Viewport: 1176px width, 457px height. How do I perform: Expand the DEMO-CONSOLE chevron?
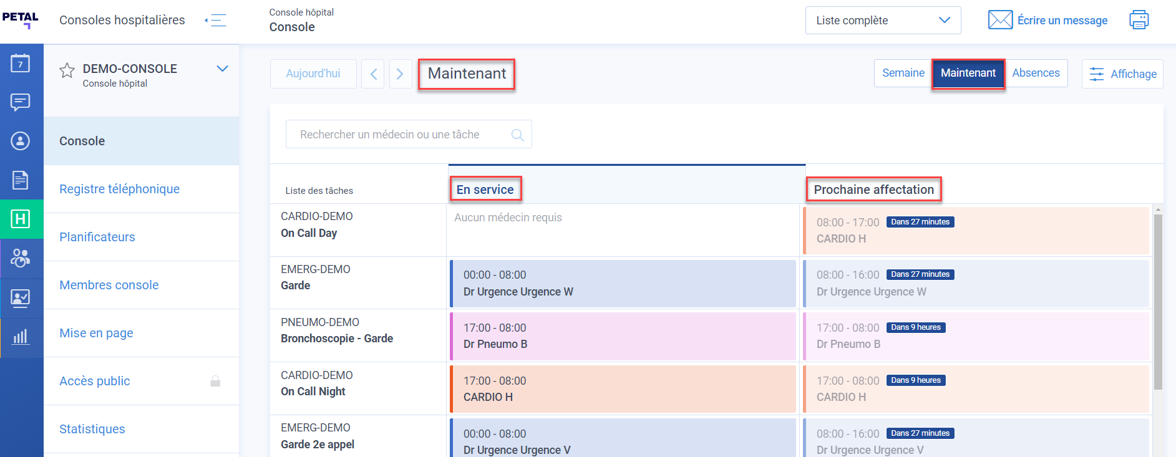point(222,69)
